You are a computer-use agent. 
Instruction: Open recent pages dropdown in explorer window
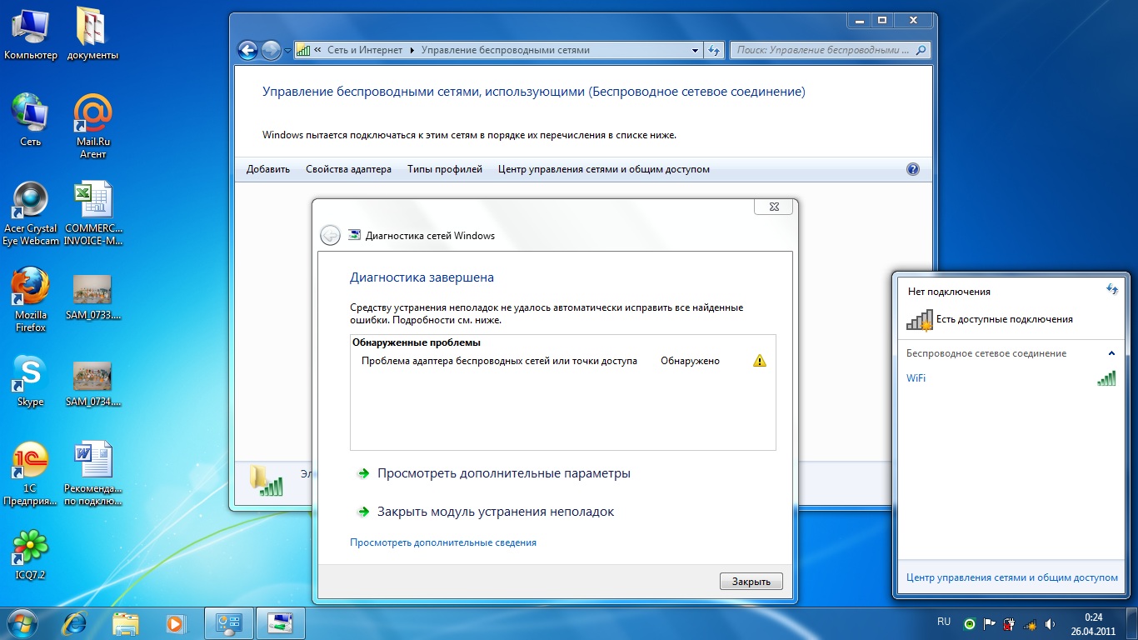(x=287, y=51)
